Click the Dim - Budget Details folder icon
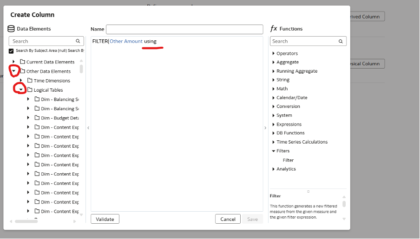Screen dimensions: 420x239 tap(37, 118)
